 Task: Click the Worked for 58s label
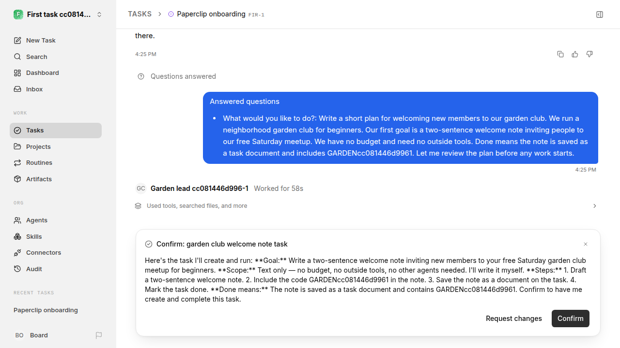tap(279, 188)
